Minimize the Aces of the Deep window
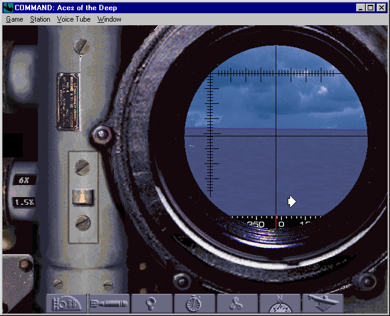The image size is (390, 316). (x=361, y=8)
